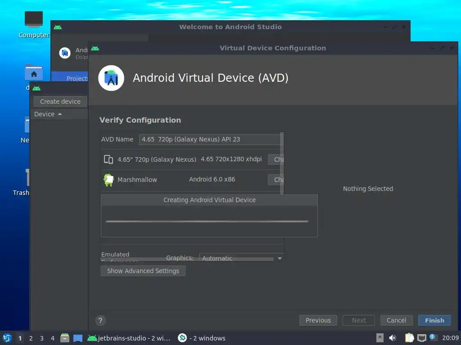Click the update notification tray icon
Screen dimensions: 461x345
(x=432, y=337)
